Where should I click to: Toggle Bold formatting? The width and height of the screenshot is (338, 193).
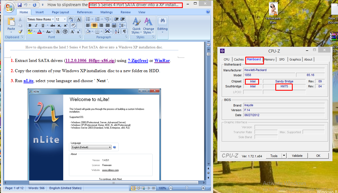tap(30, 25)
